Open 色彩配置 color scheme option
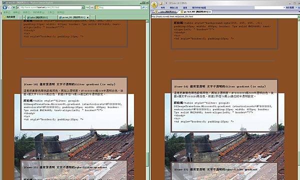Viewport: 300px width, 180px height. (x=290, y=7)
